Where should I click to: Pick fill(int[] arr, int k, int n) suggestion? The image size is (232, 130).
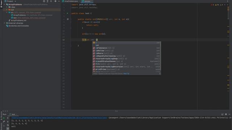pyautogui.click(x=127, y=64)
